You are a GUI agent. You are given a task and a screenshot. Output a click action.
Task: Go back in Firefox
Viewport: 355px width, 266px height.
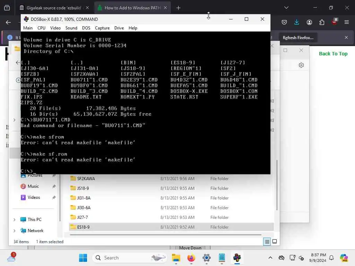(x=8, y=23)
